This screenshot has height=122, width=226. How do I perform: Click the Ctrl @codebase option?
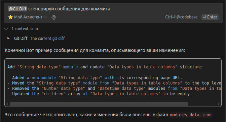[x=181, y=17]
